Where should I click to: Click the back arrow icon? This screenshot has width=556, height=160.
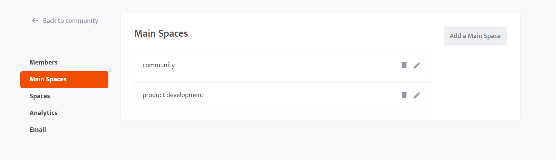[x=35, y=21]
